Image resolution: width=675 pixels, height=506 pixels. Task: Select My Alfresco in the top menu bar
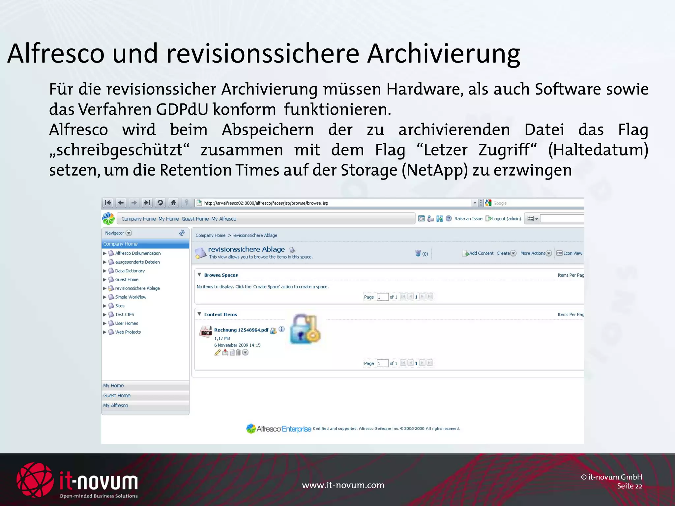coord(224,219)
